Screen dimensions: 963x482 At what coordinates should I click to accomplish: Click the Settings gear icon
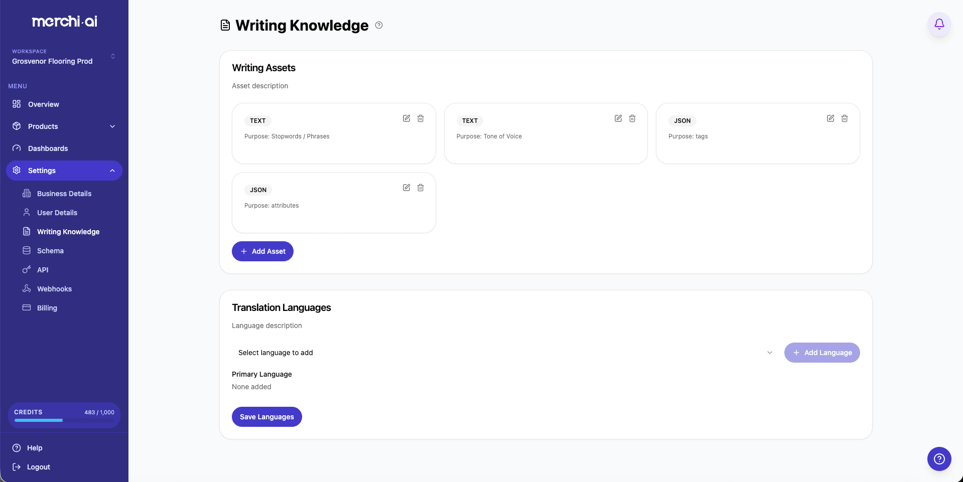pyautogui.click(x=17, y=170)
